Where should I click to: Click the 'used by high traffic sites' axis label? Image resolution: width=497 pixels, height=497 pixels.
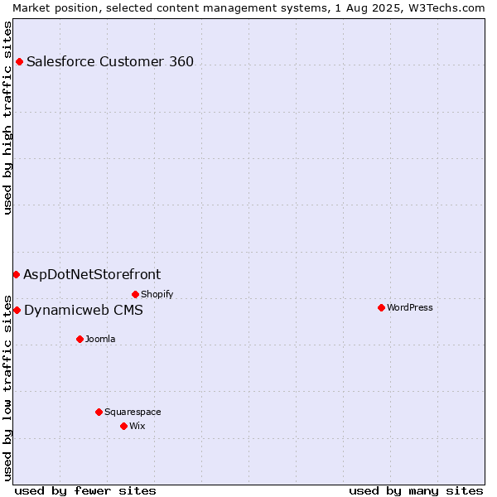[7, 118]
